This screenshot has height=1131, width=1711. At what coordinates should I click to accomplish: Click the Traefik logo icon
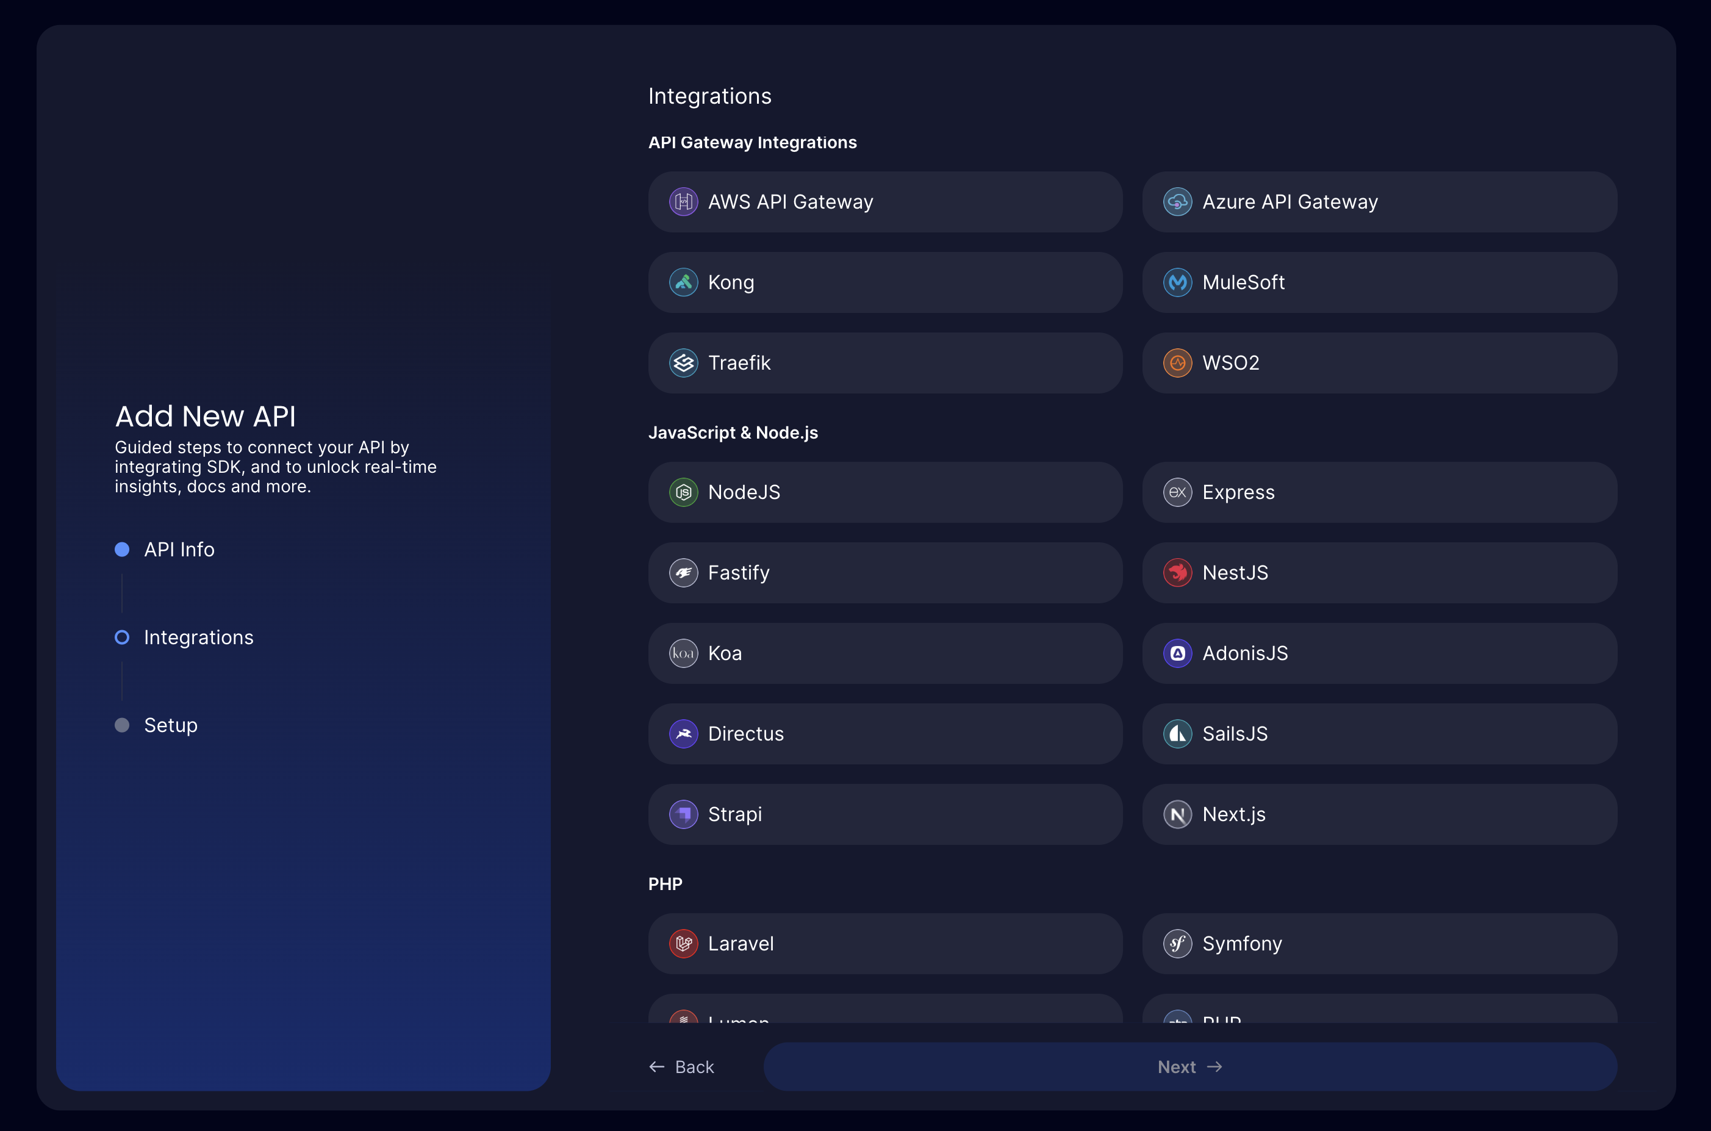coord(683,363)
